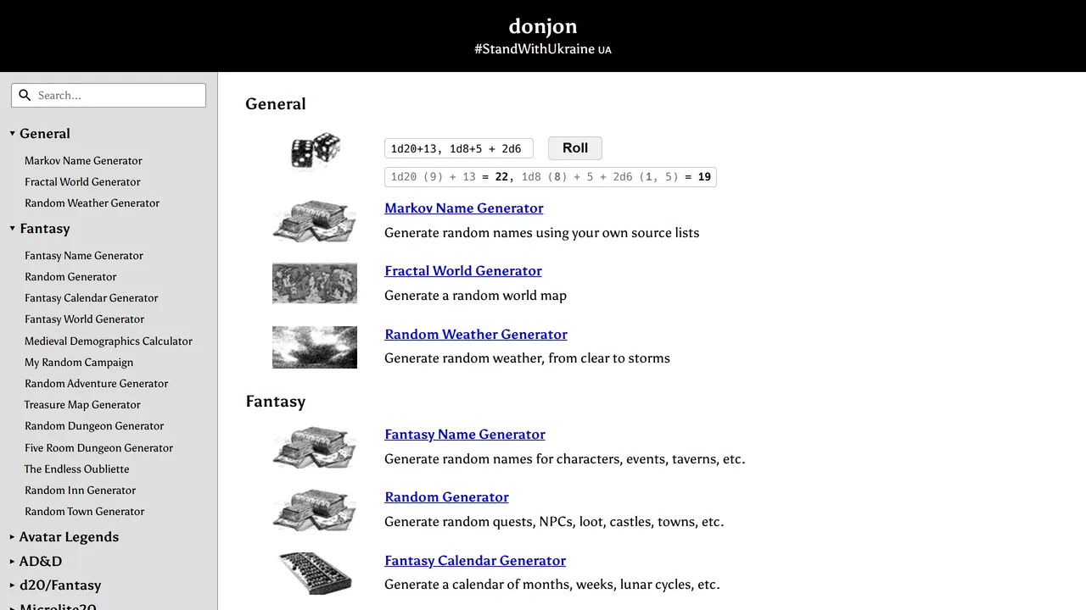
Task: Open Five Room Dungeon Generator in sidebar
Action: pos(98,448)
